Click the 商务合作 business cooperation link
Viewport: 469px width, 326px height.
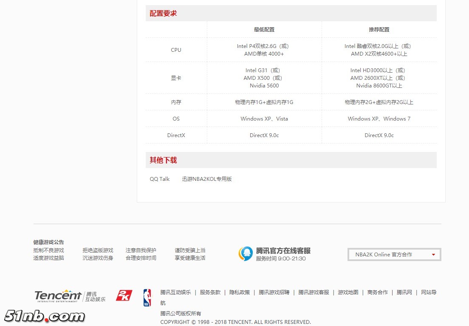coord(377,292)
